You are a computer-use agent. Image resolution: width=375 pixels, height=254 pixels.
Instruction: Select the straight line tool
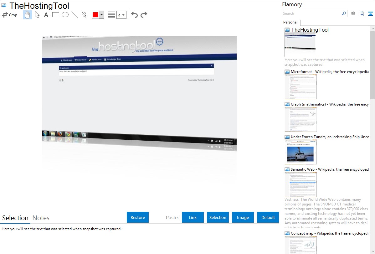click(x=74, y=15)
